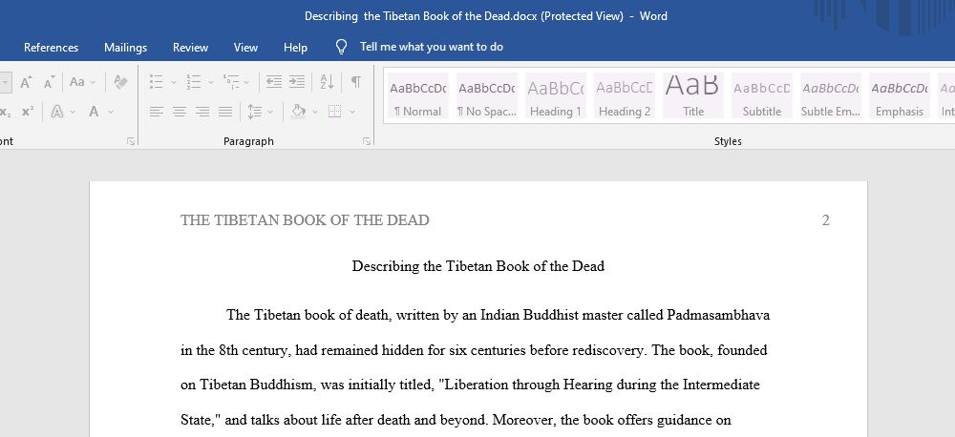Open the Borders dropdown arrow
This screenshot has height=437, width=955.
coord(352,112)
